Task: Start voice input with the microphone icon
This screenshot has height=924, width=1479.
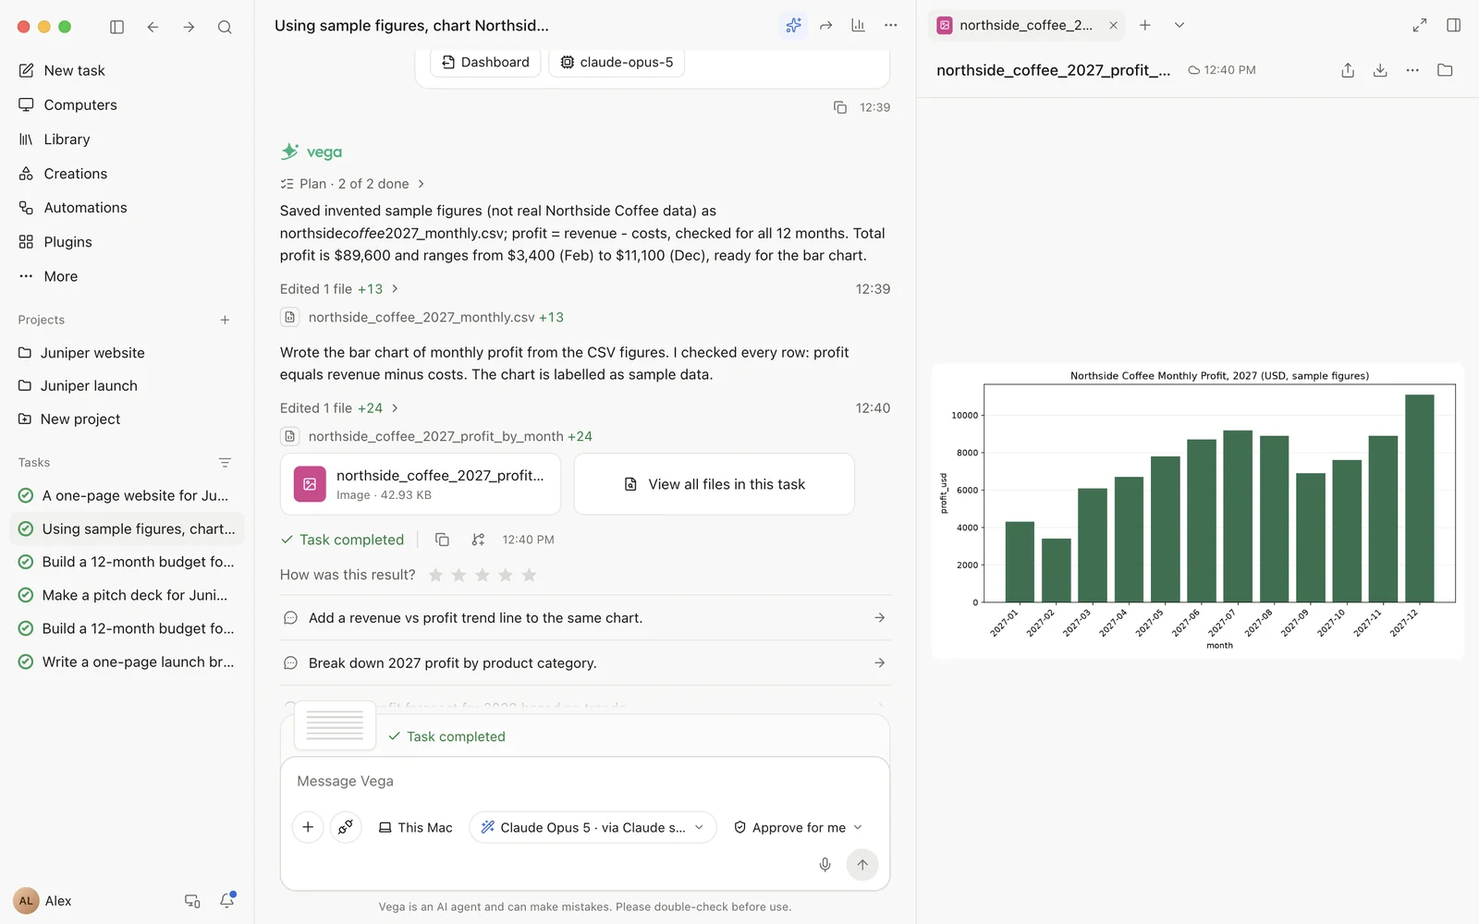Action: point(825,865)
